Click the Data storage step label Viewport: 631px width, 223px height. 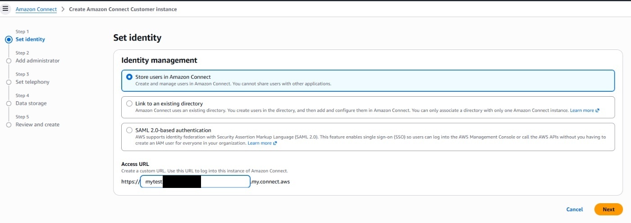click(31, 103)
